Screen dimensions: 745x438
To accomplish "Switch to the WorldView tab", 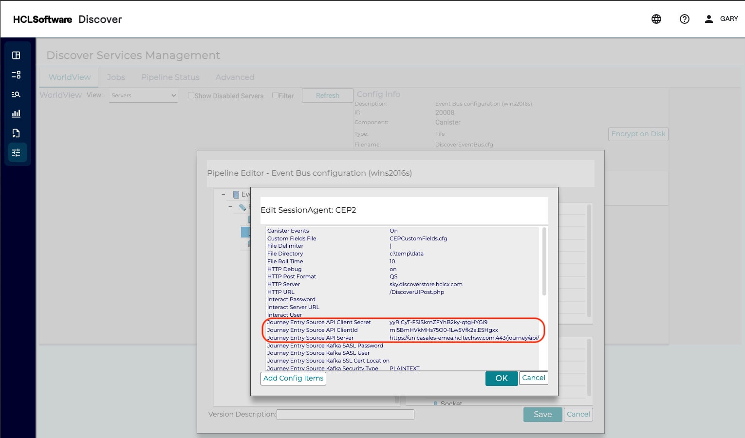I will 70,77.
